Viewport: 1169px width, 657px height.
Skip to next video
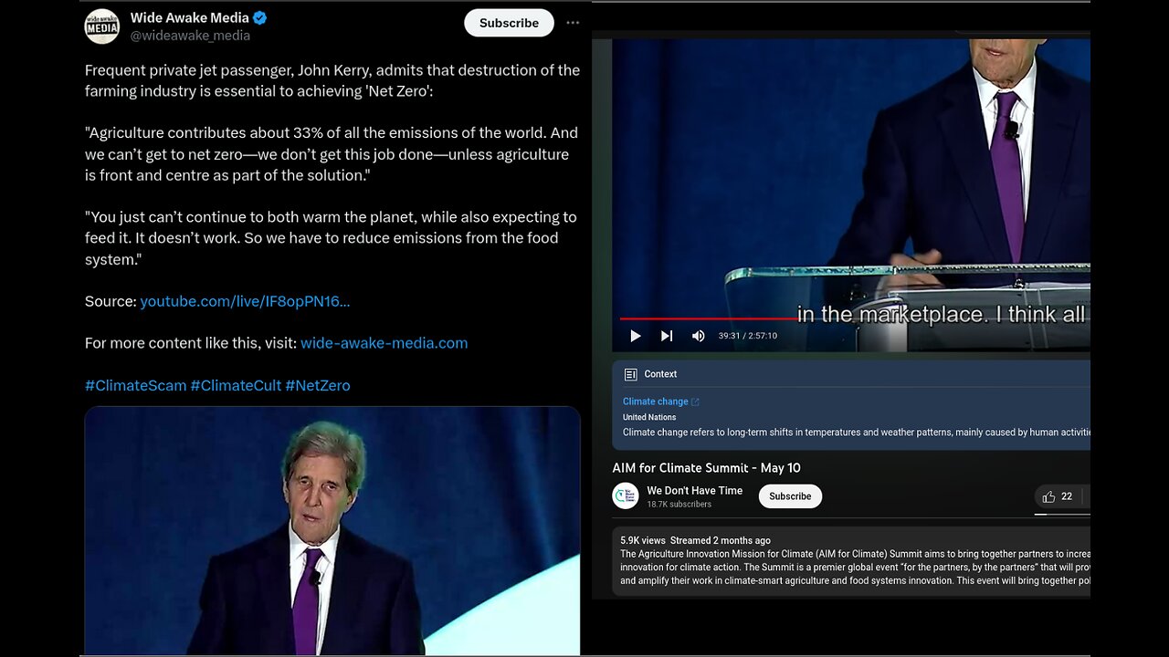[667, 336]
